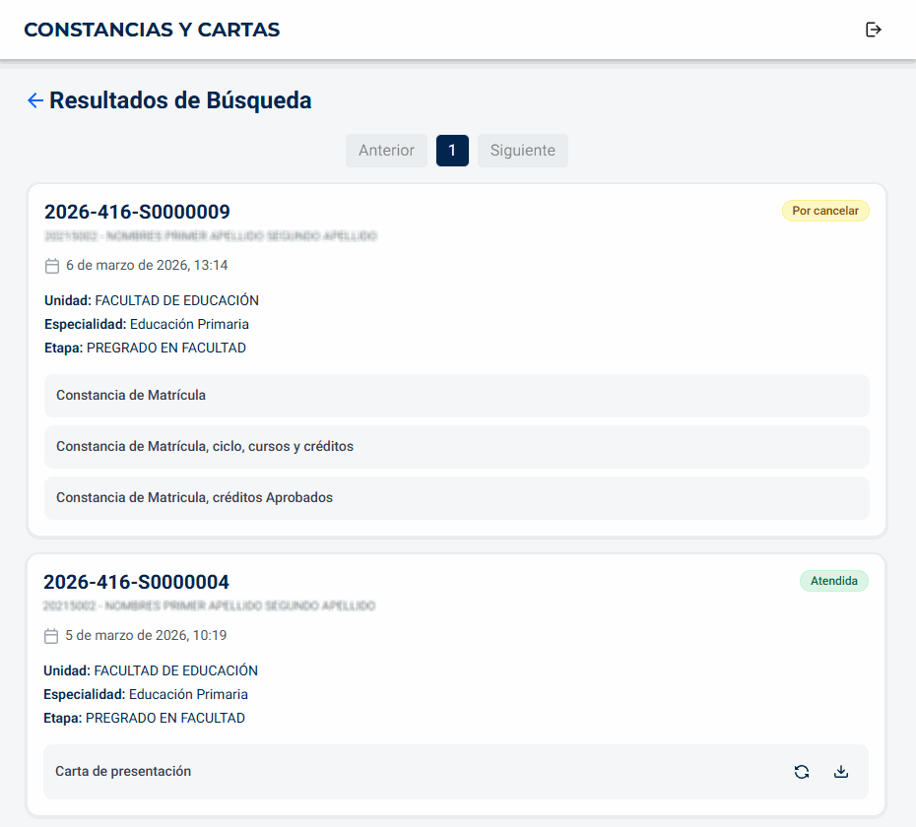The width and height of the screenshot is (916, 827).
Task: Go to Siguiente page of results
Action: (x=522, y=151)
